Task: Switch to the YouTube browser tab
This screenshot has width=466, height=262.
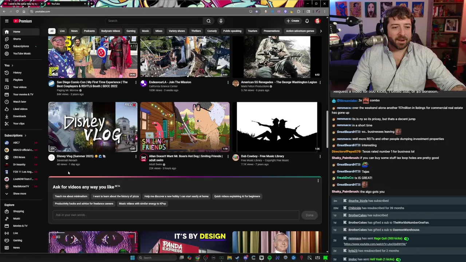Action: pos(66,4)
